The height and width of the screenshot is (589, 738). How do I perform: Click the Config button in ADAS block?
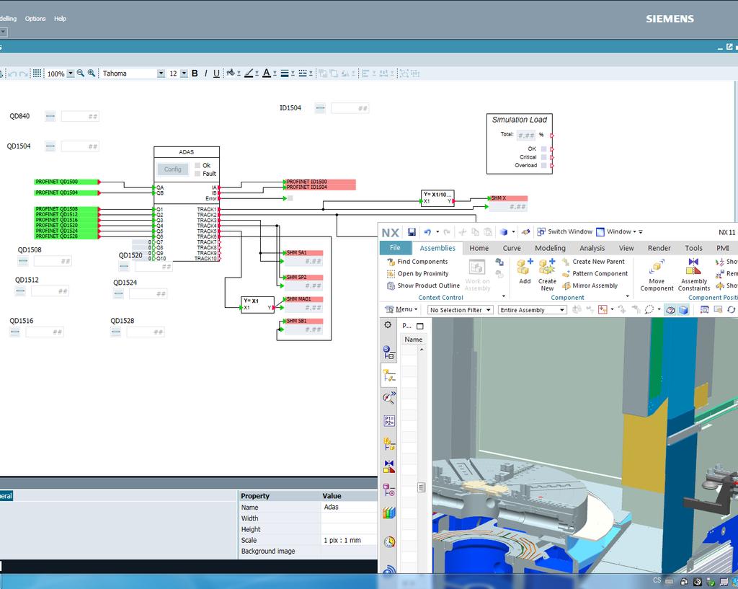pos(173,169)
